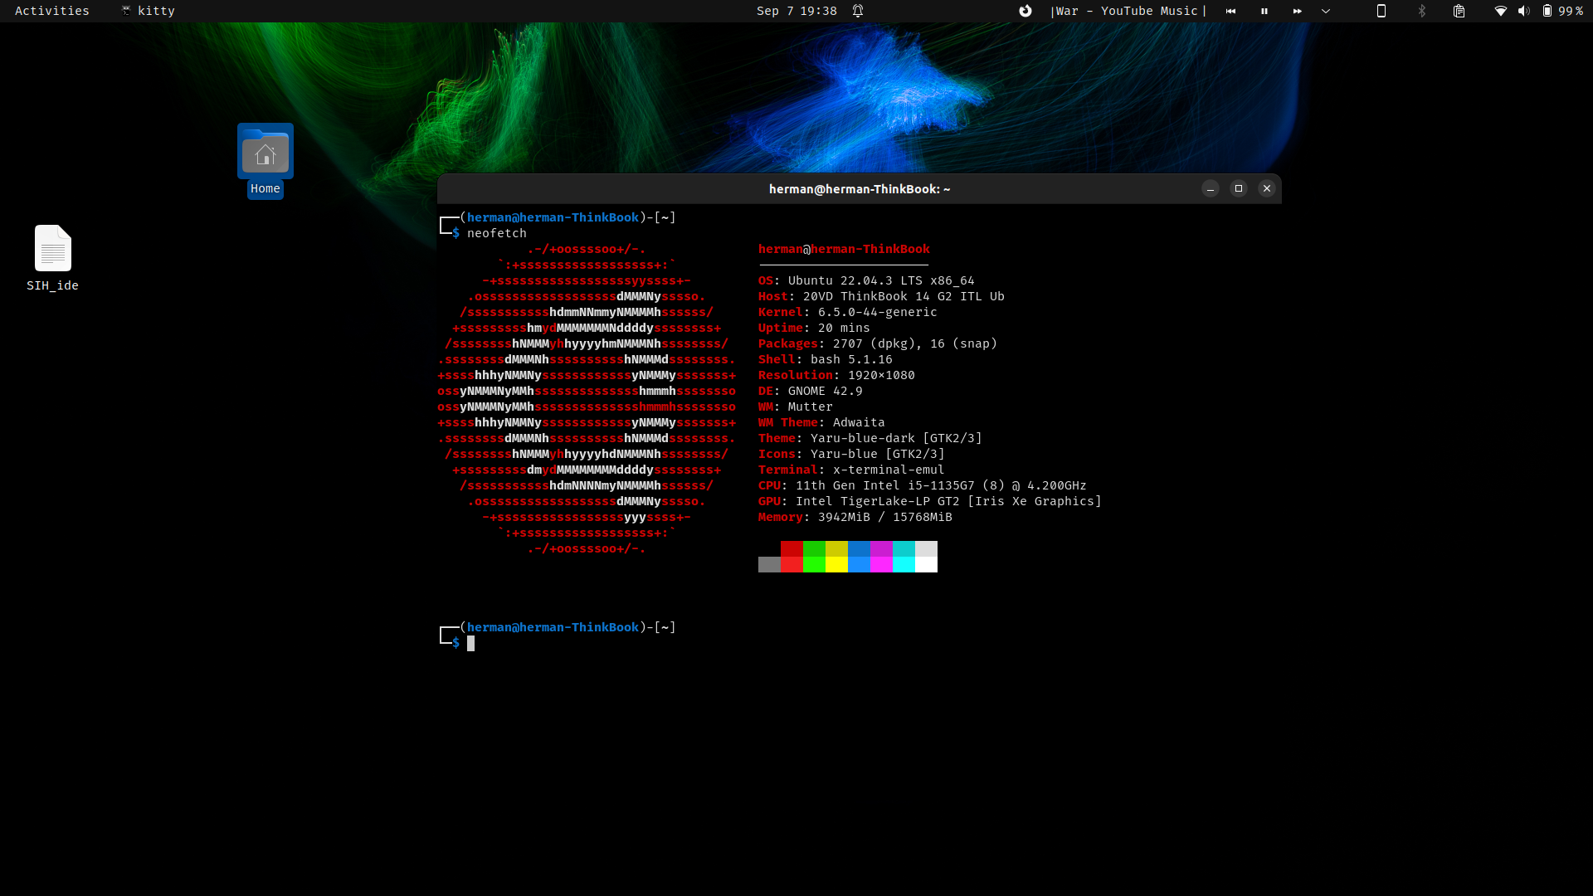The width and height of the screenshot is (1593, 896).
Task: Click the Kernel: 6.5.0-44-generic line
Action: (847, 312)
